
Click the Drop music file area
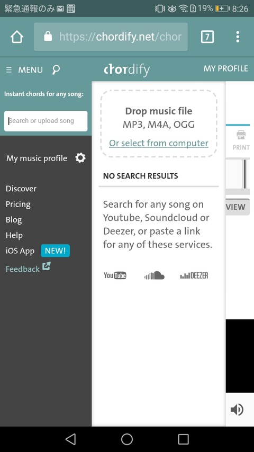(159, 123)
